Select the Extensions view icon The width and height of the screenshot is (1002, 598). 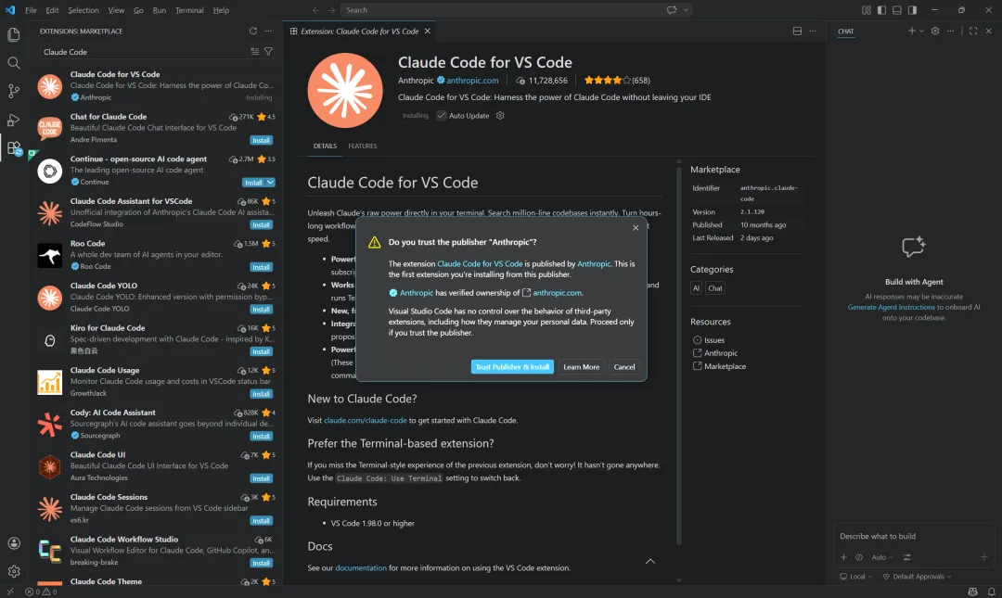(13, 148)
